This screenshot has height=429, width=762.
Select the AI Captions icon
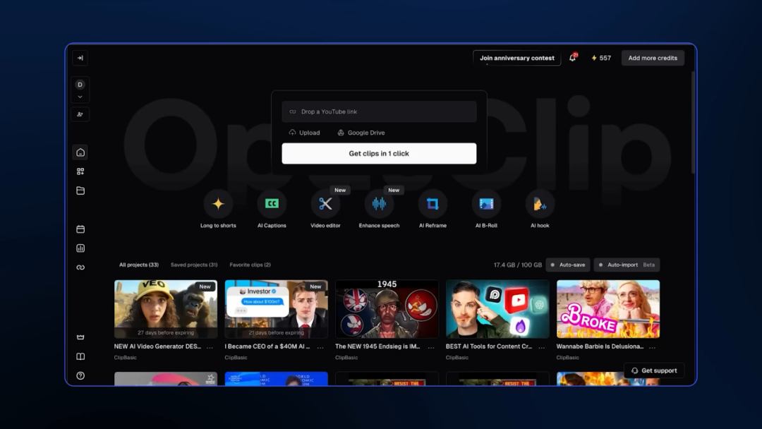click(272, 204)
